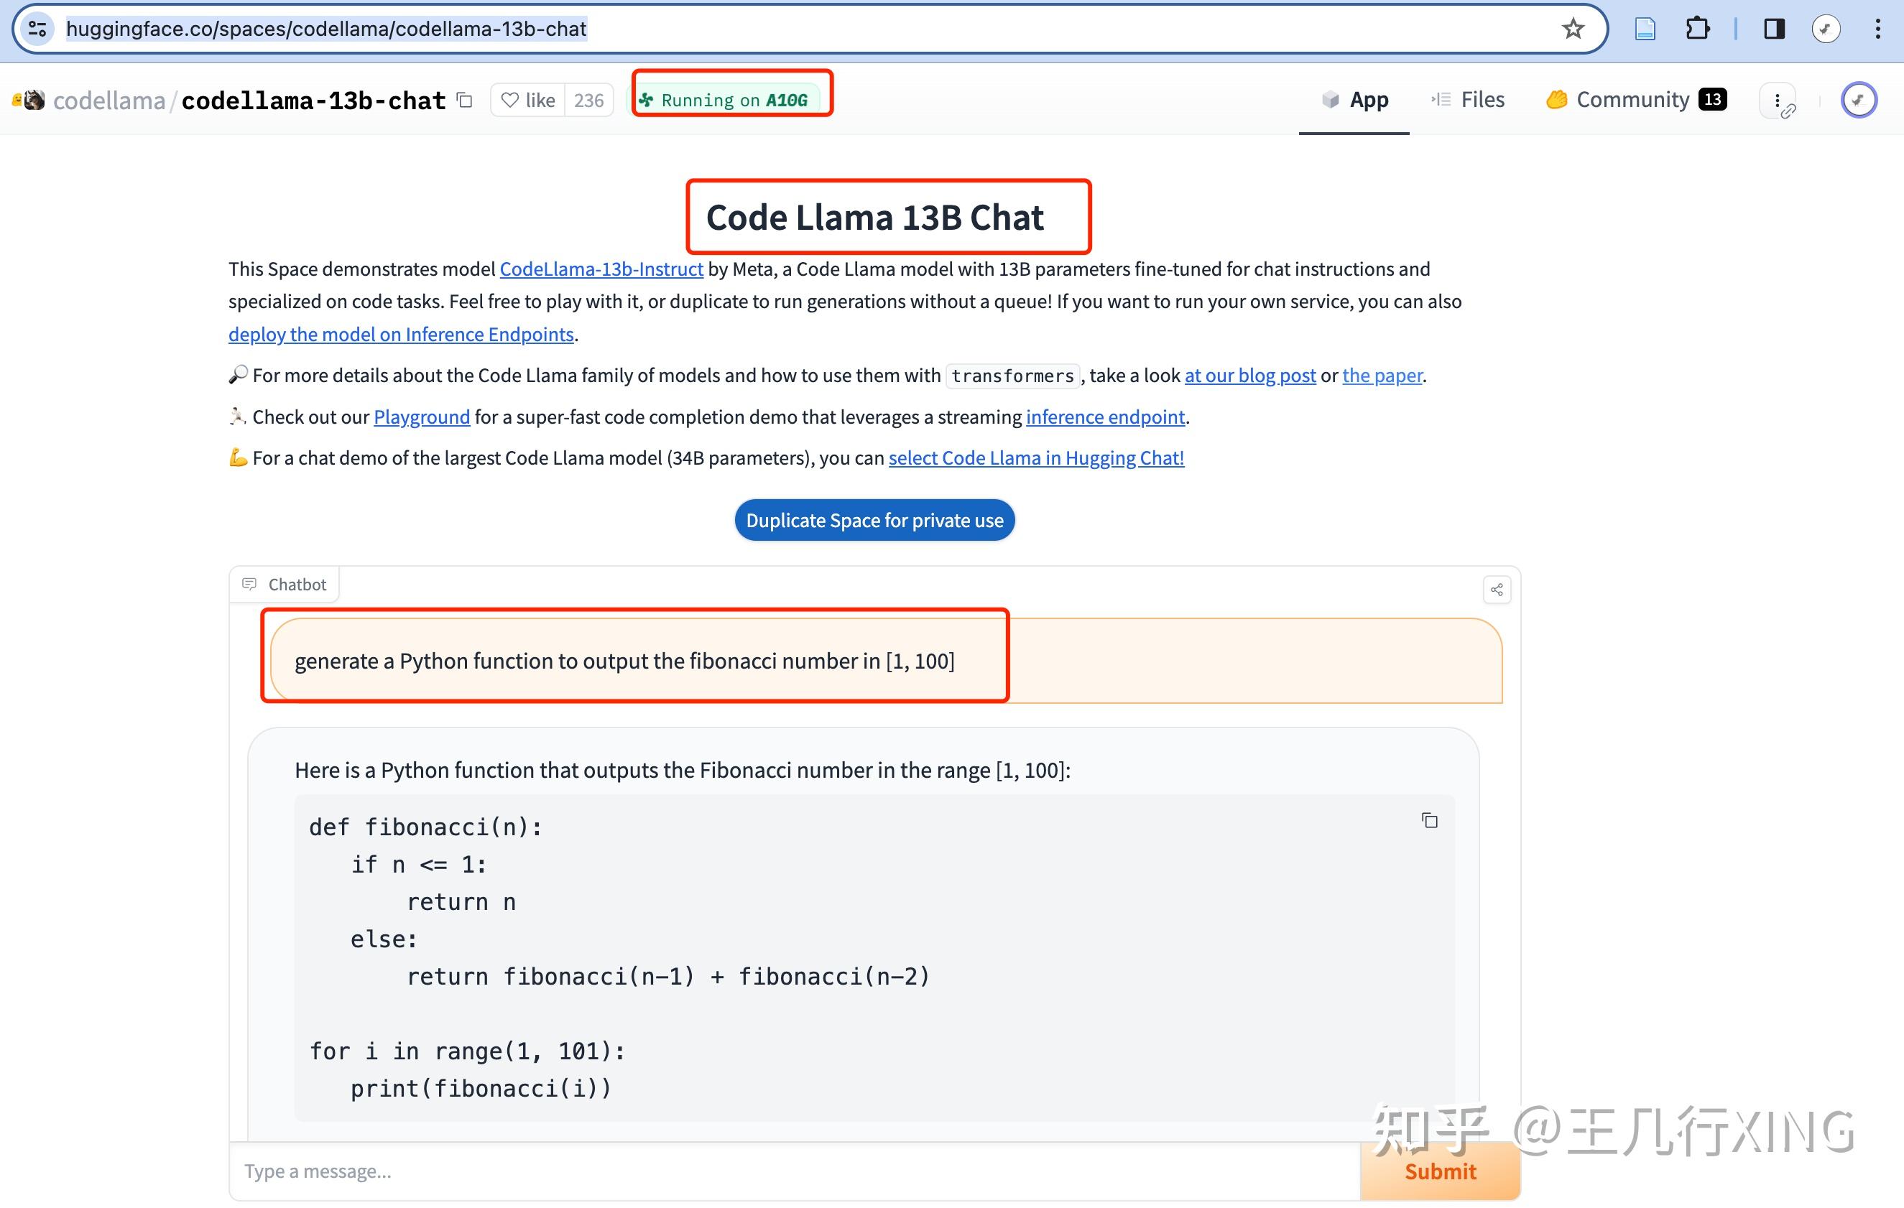Click the page/reading mode icon in the toolbar

(x=1645, y=29)
